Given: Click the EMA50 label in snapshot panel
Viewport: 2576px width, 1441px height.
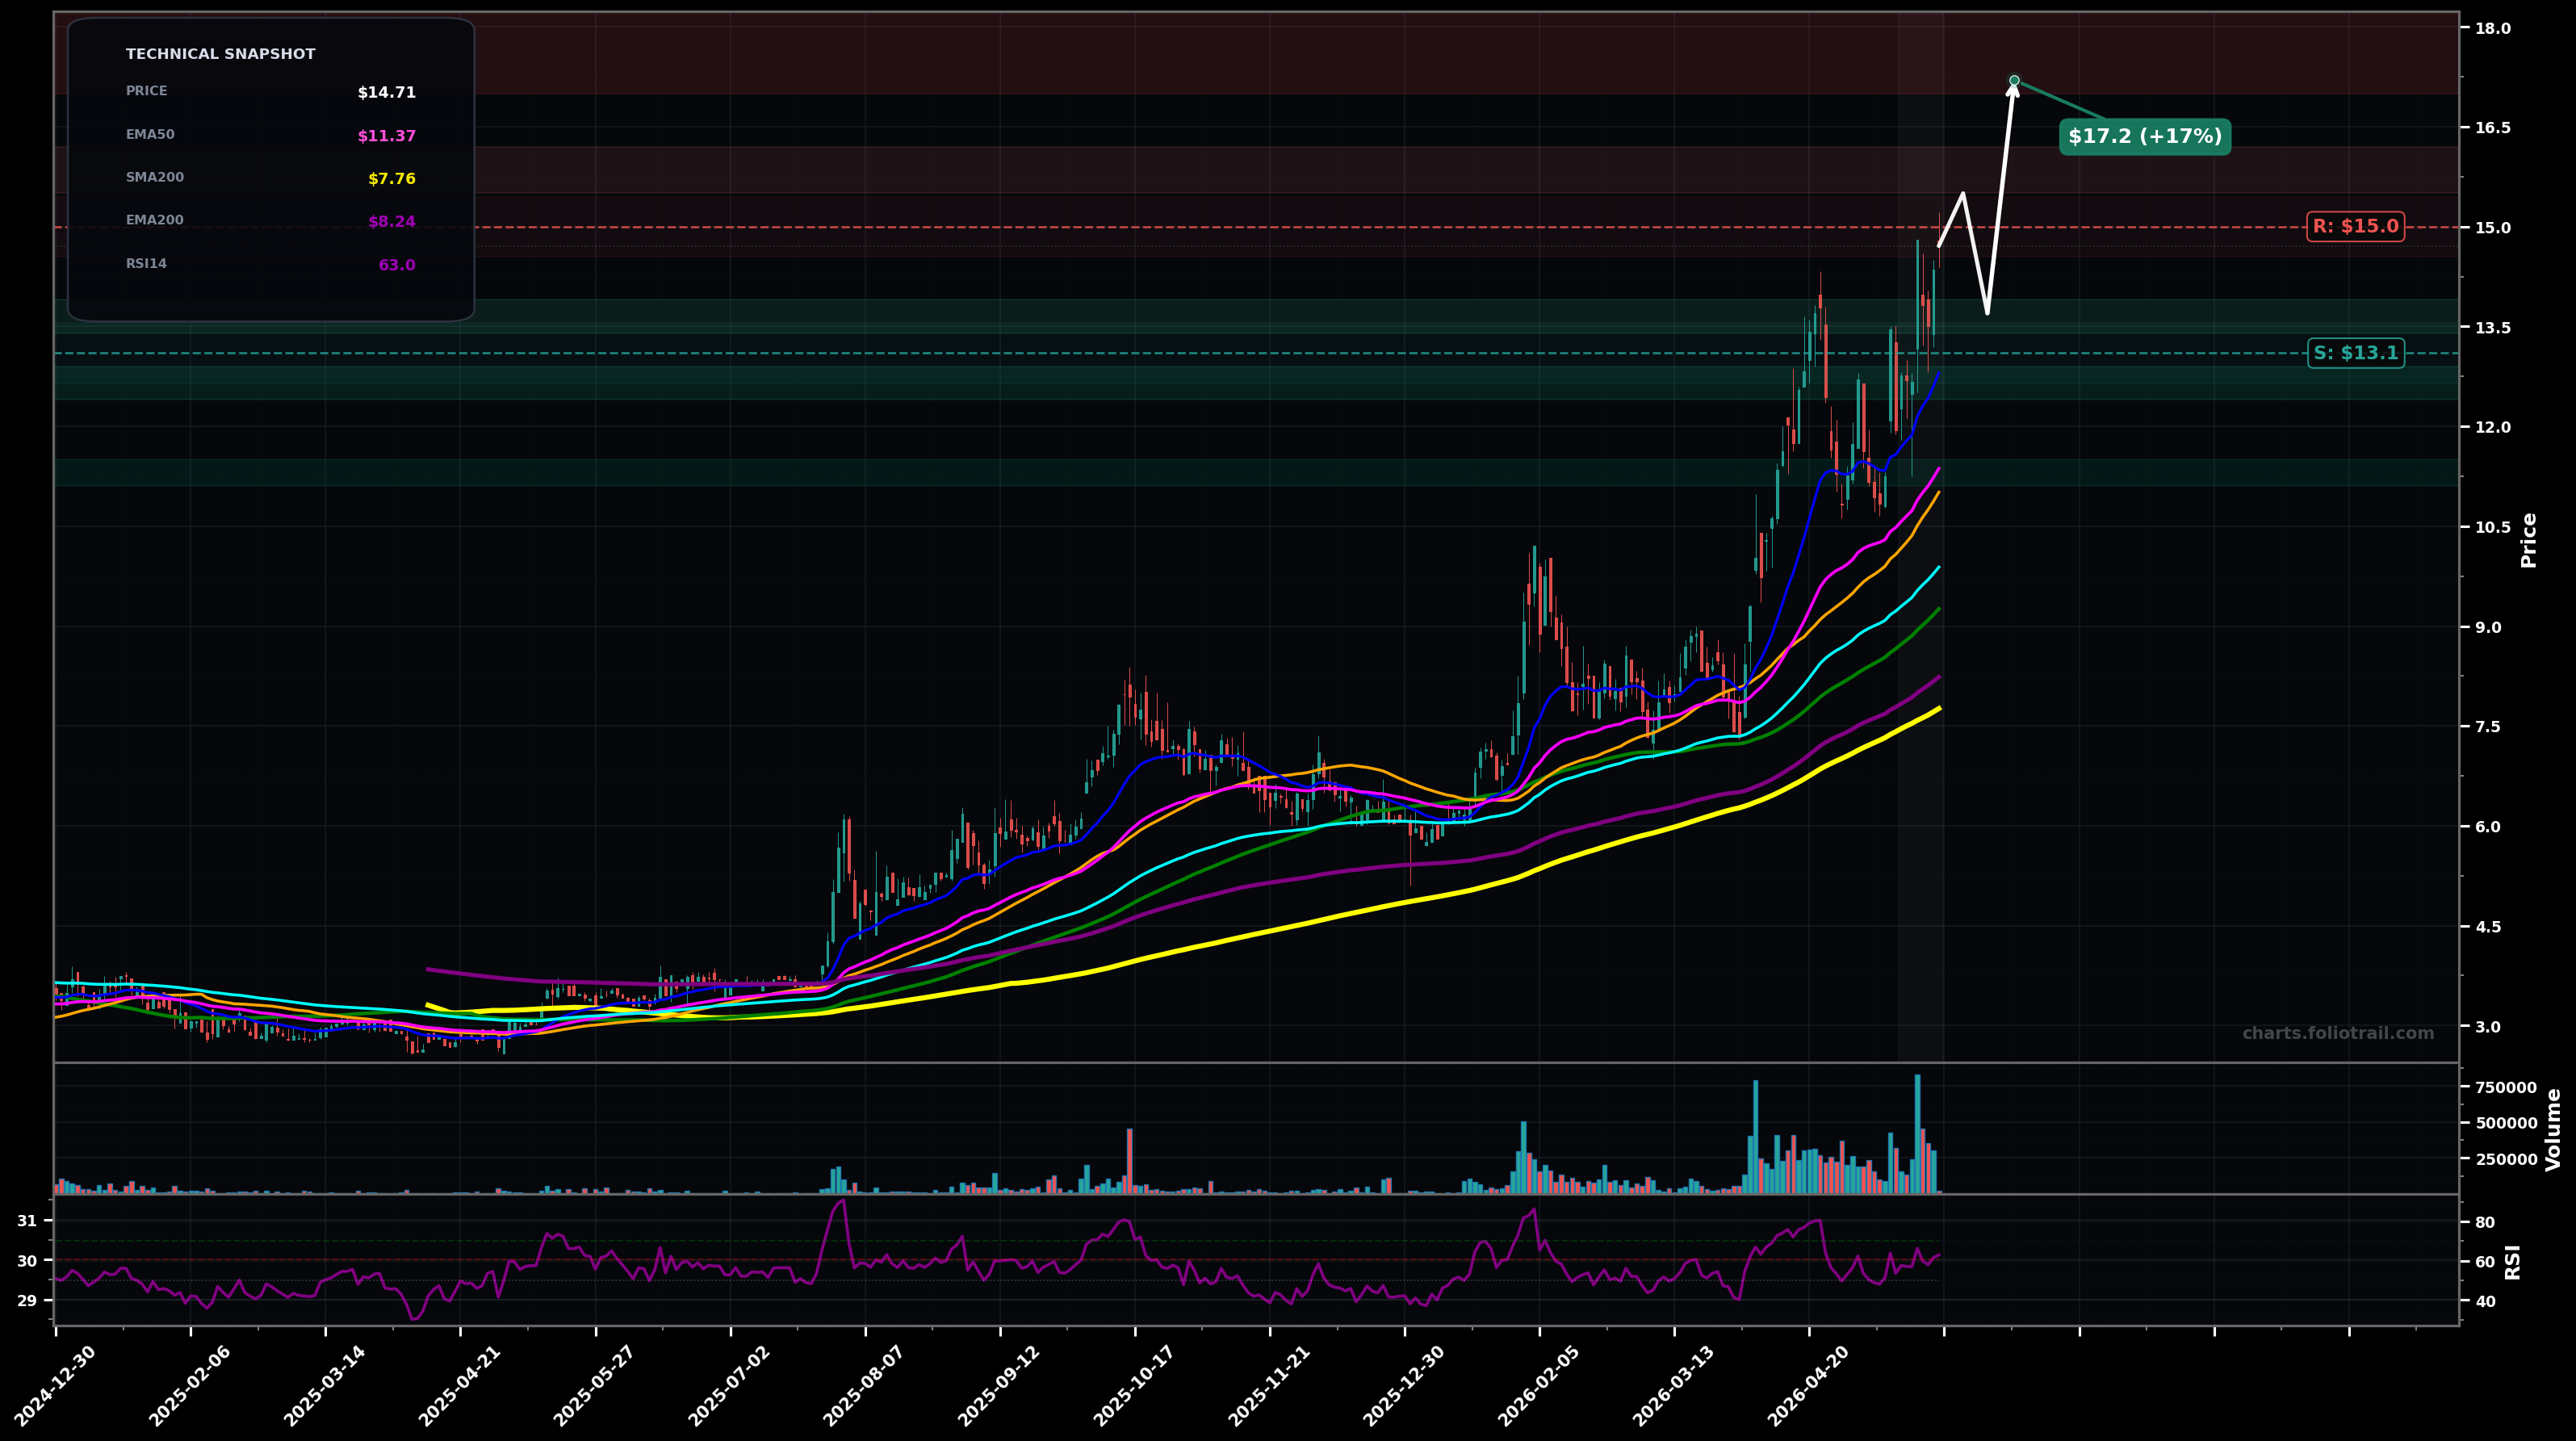Looking at the screenshot, I should 150,135.
